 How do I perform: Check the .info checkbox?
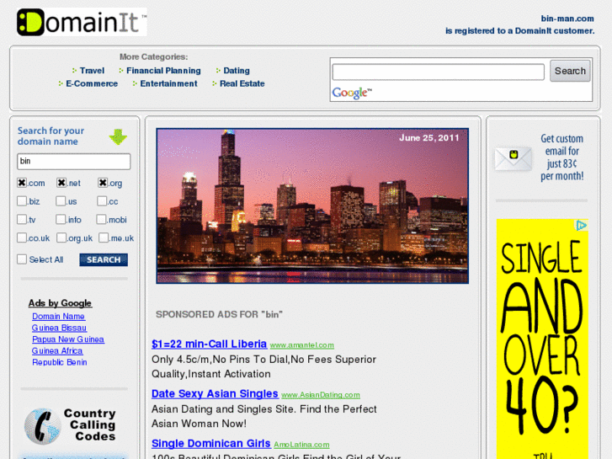click(61, 219)
